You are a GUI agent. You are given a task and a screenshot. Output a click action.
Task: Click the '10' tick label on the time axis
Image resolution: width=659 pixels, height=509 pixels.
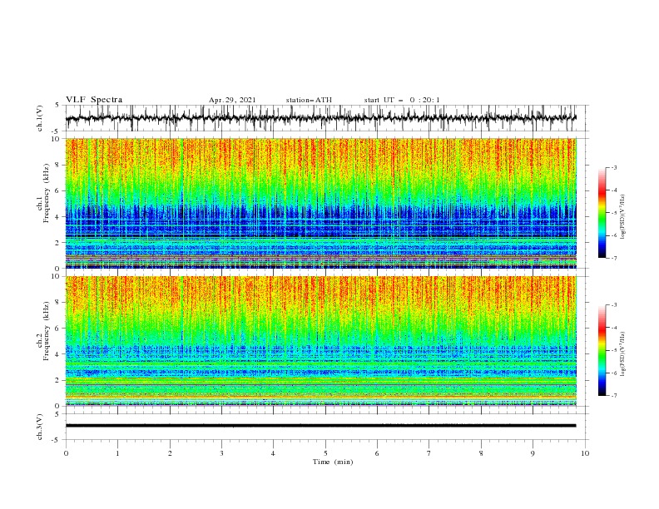point(585,453)
